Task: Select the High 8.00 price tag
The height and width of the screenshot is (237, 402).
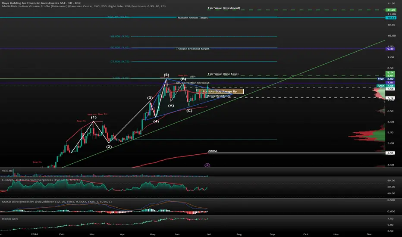Action: point(386,79)
